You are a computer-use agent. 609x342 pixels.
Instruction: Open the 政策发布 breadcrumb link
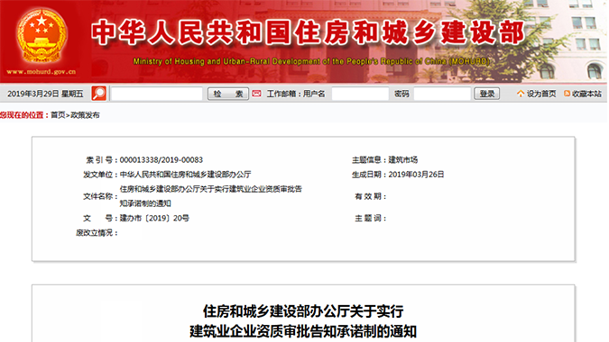tap(85, 115)
